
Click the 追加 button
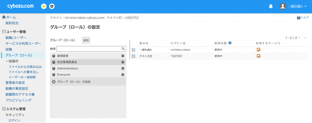pos(86,40)
